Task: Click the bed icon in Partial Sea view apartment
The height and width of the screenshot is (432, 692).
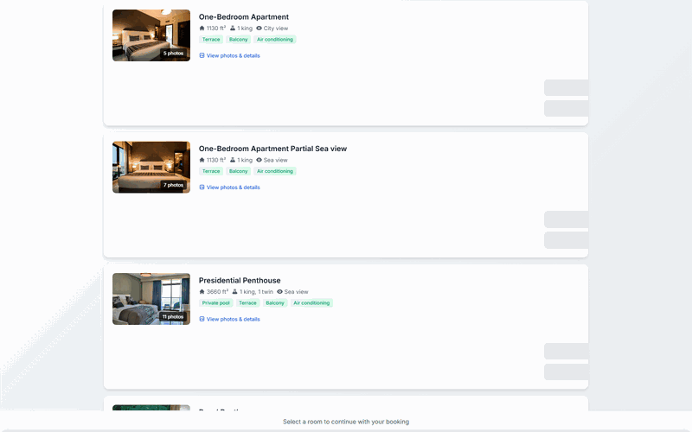Action: point(233,160)
